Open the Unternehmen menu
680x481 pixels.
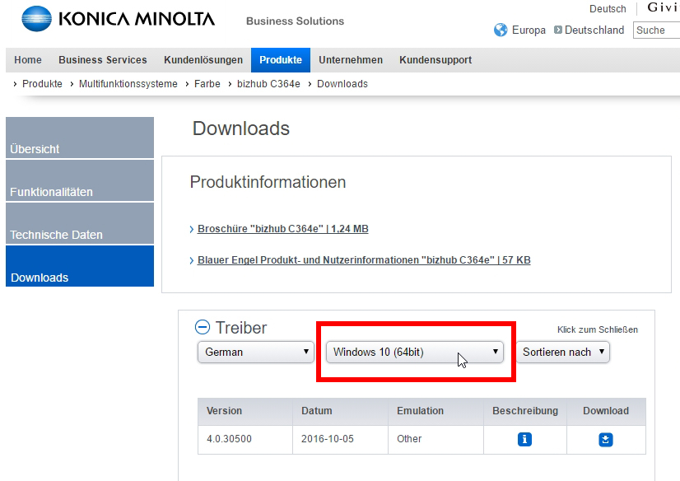click(351, 60)
